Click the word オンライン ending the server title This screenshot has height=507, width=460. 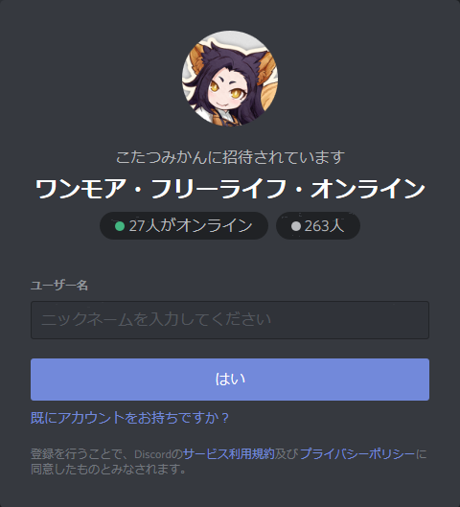(x=368, y=189)
